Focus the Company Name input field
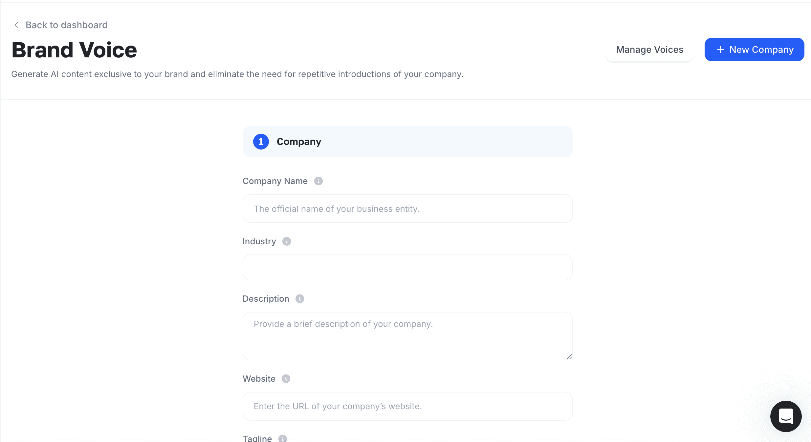The width and height of the screenshot is (811, 442). [407, 209]
